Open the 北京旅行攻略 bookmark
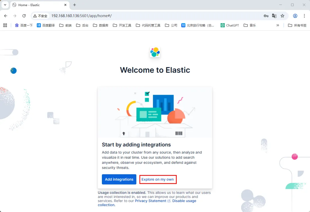 [197, 25]
